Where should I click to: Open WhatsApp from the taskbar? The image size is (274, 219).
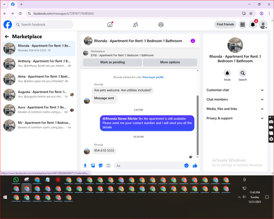pyautogui.click(x=16, y=180)
